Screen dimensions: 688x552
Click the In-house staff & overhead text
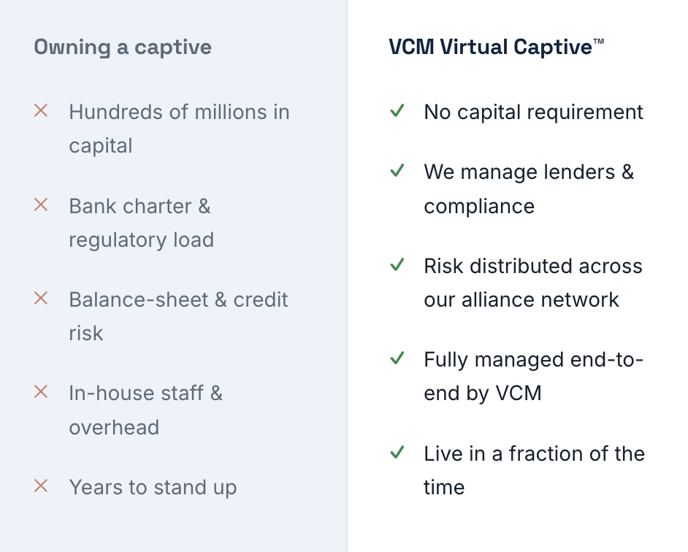[145, 410]
